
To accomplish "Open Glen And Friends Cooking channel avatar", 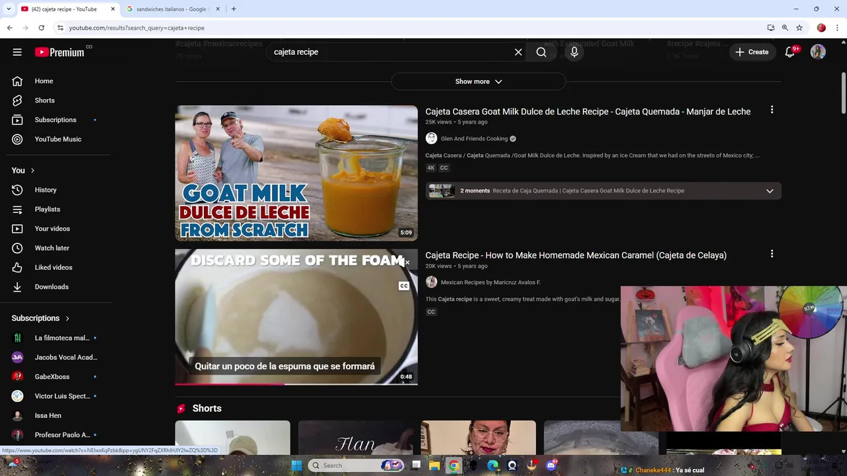I will coord(431,138).
